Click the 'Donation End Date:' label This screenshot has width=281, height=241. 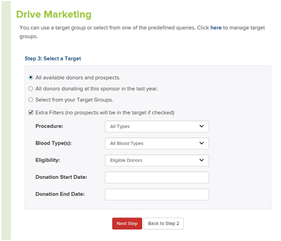60,194
